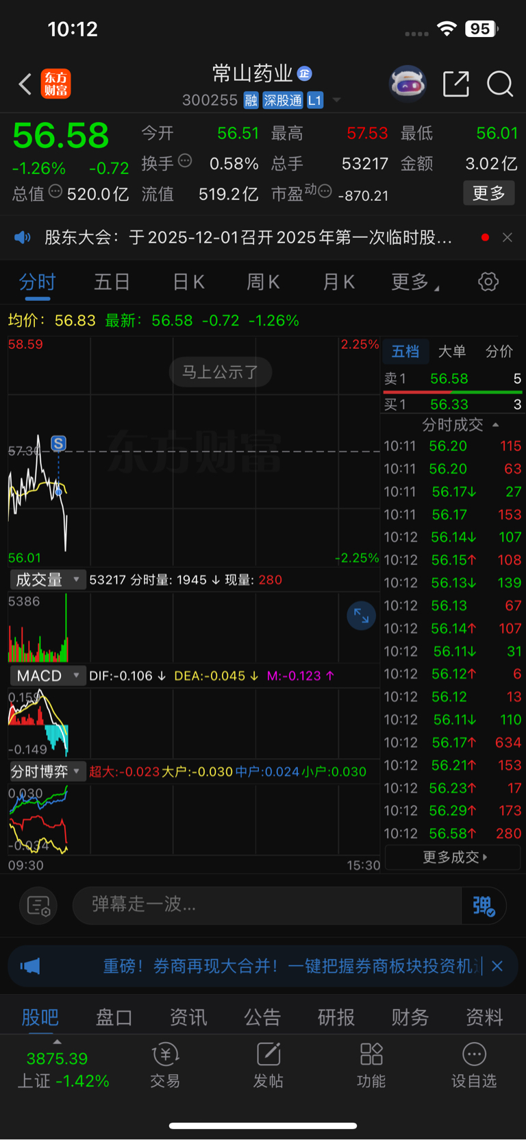The width and height of the screenshot is (526, 1140).
Task: Tap the back arrow icon
Action: 25,84
